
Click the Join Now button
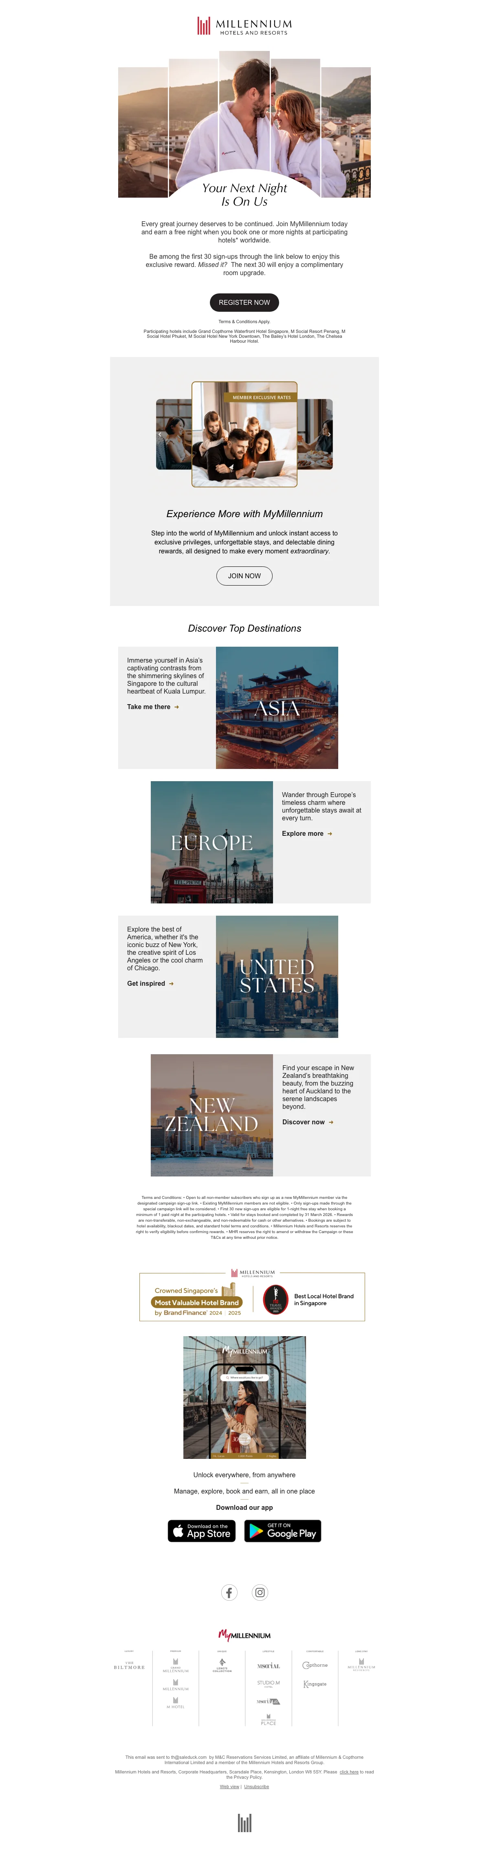pos(244,576)
